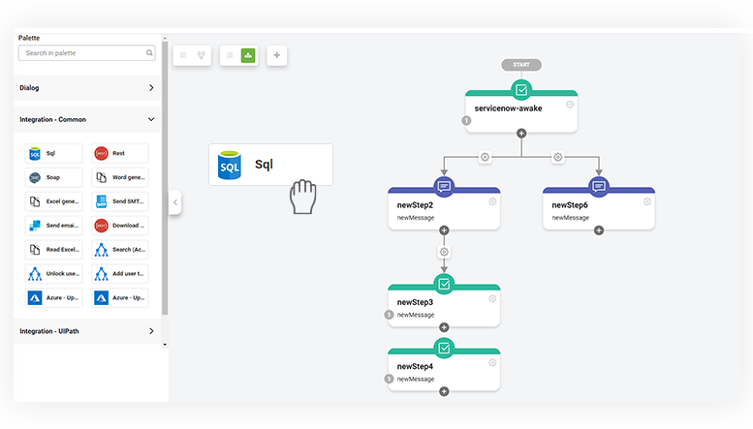Open settings gear on newStep3 node

pyautogui.click(x=492, y=298)
